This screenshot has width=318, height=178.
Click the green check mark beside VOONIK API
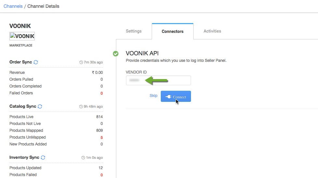[x=116, y=54]
